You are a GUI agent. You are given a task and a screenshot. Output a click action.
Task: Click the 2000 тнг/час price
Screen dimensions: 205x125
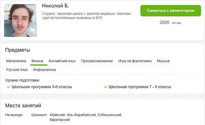tap(170, 23)
